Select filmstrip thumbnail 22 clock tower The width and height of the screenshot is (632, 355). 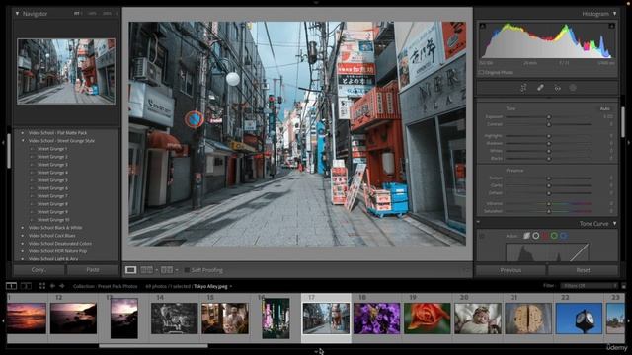point(579,319)
